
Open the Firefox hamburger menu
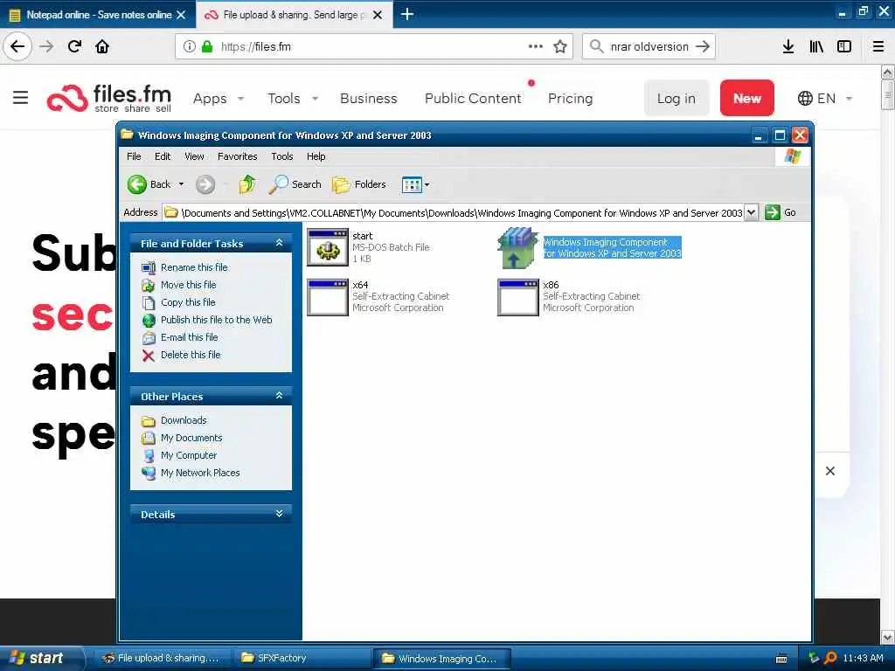(x=878, y=46)
